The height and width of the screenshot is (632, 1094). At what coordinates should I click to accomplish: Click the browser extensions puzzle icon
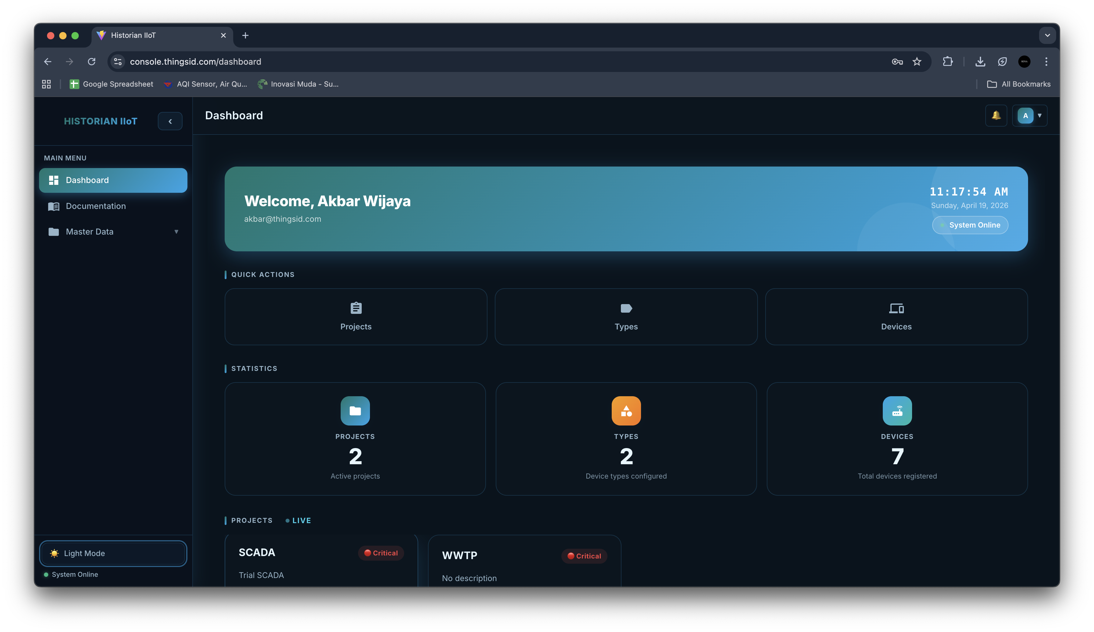coord(948,62)
